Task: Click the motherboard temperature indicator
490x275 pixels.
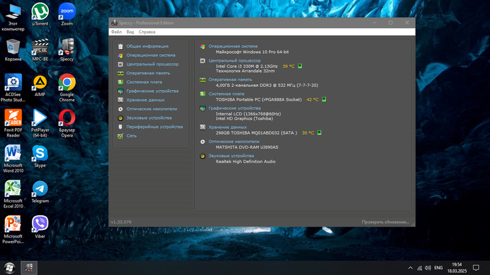Action: coord(324,99)
